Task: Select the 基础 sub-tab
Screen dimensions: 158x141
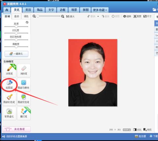Action: (7, 16)
